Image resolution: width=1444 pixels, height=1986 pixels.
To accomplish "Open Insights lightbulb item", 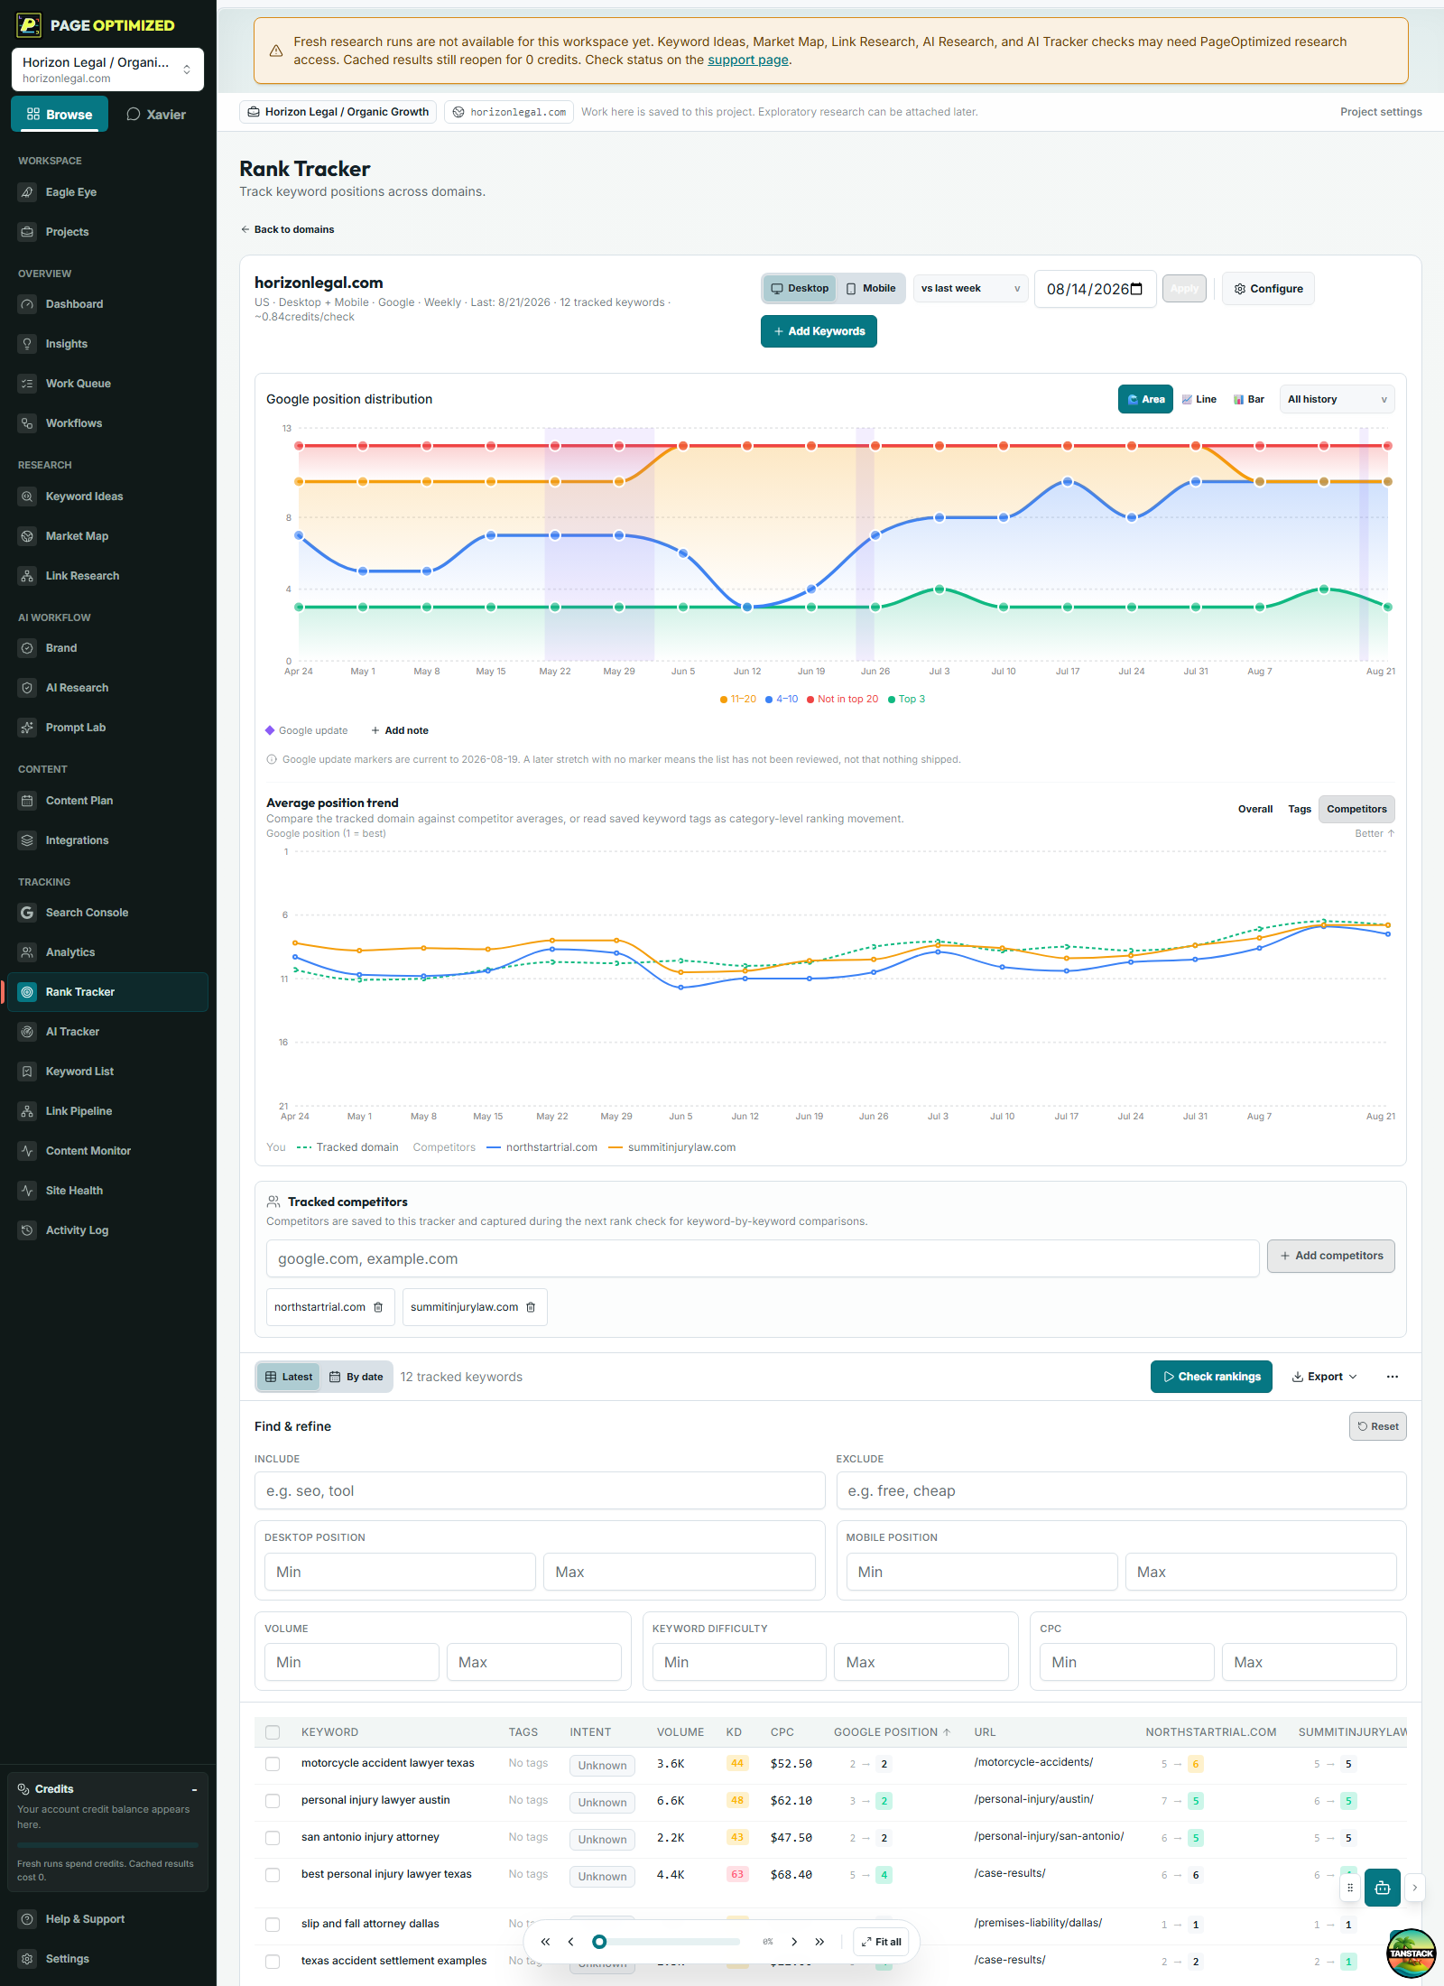I will [x=107, y=344].
